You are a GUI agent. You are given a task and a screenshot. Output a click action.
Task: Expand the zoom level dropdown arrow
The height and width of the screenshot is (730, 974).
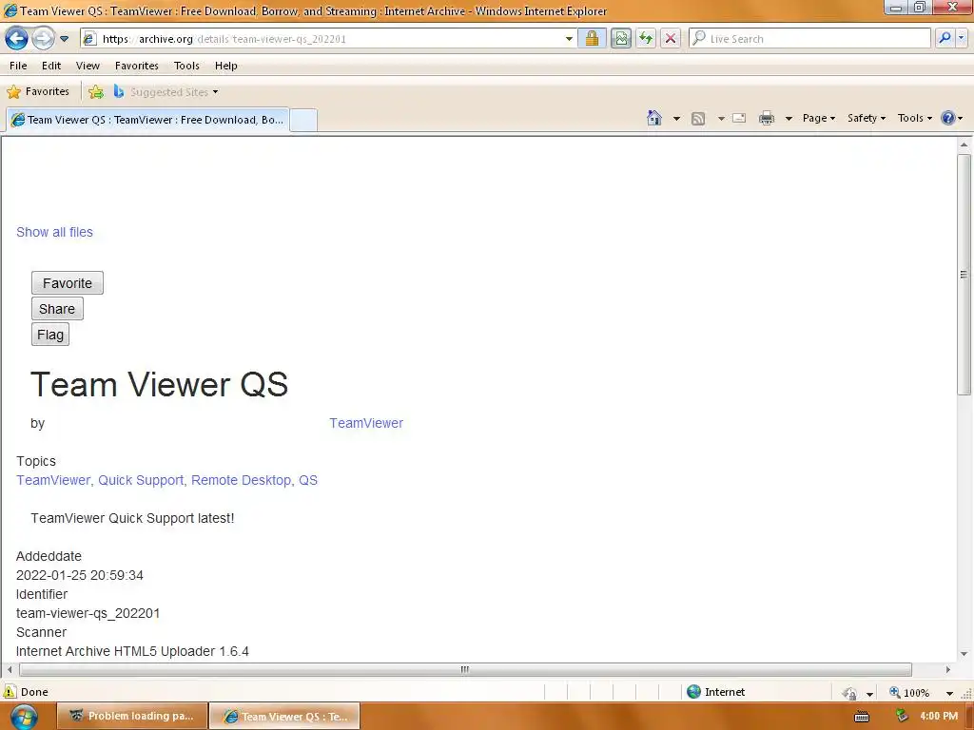(x=950, y=693)
